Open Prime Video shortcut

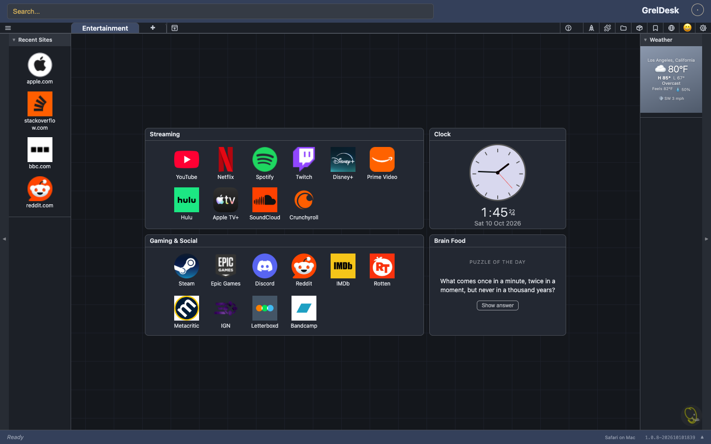click(x=382, y=163)
